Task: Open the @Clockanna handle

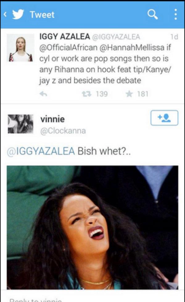Action: (x=63, y=131)
